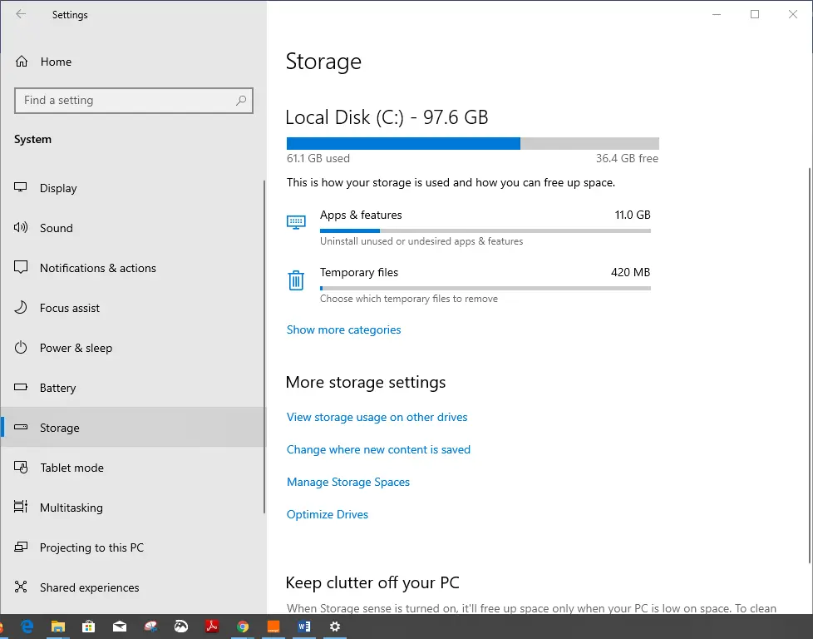813x639 pixels.
Task: Open Apps & features storage category
Action: tap(469, 227)
